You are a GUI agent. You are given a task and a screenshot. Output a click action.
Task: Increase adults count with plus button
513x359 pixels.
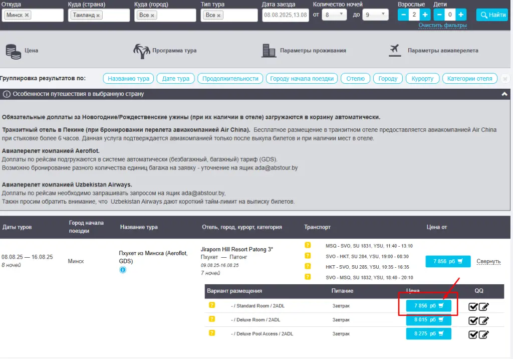coord(425,15)
